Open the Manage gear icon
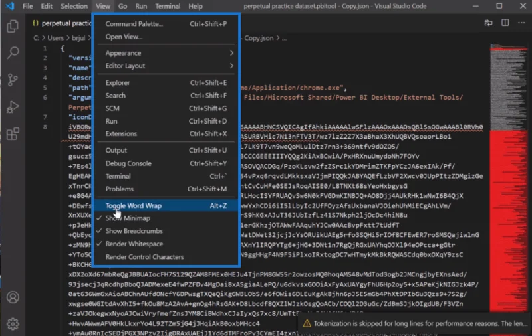The image size is (532, 336). 13,324
